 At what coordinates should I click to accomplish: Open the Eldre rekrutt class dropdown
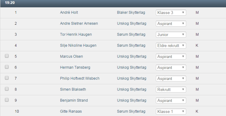(x=171, y=45)
